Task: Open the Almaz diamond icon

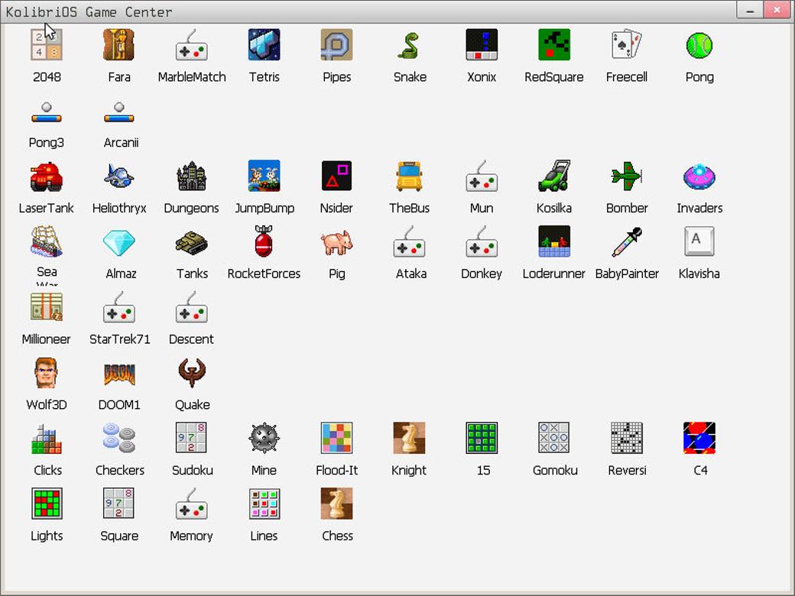Action: pos(119,241)
